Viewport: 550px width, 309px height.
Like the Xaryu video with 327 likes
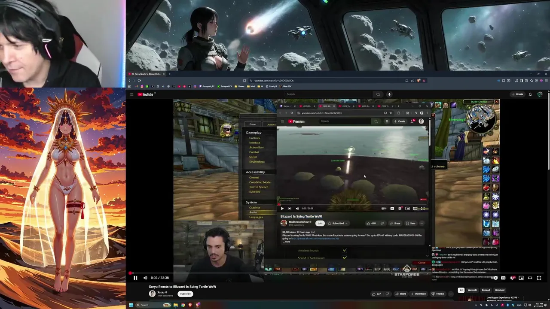tap(376, 294)
